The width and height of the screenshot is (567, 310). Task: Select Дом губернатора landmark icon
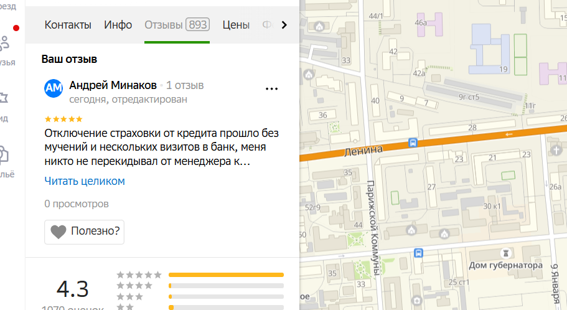coord(506,253)
